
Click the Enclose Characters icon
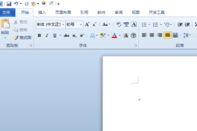pyautogui.click(x=133, y=36)
